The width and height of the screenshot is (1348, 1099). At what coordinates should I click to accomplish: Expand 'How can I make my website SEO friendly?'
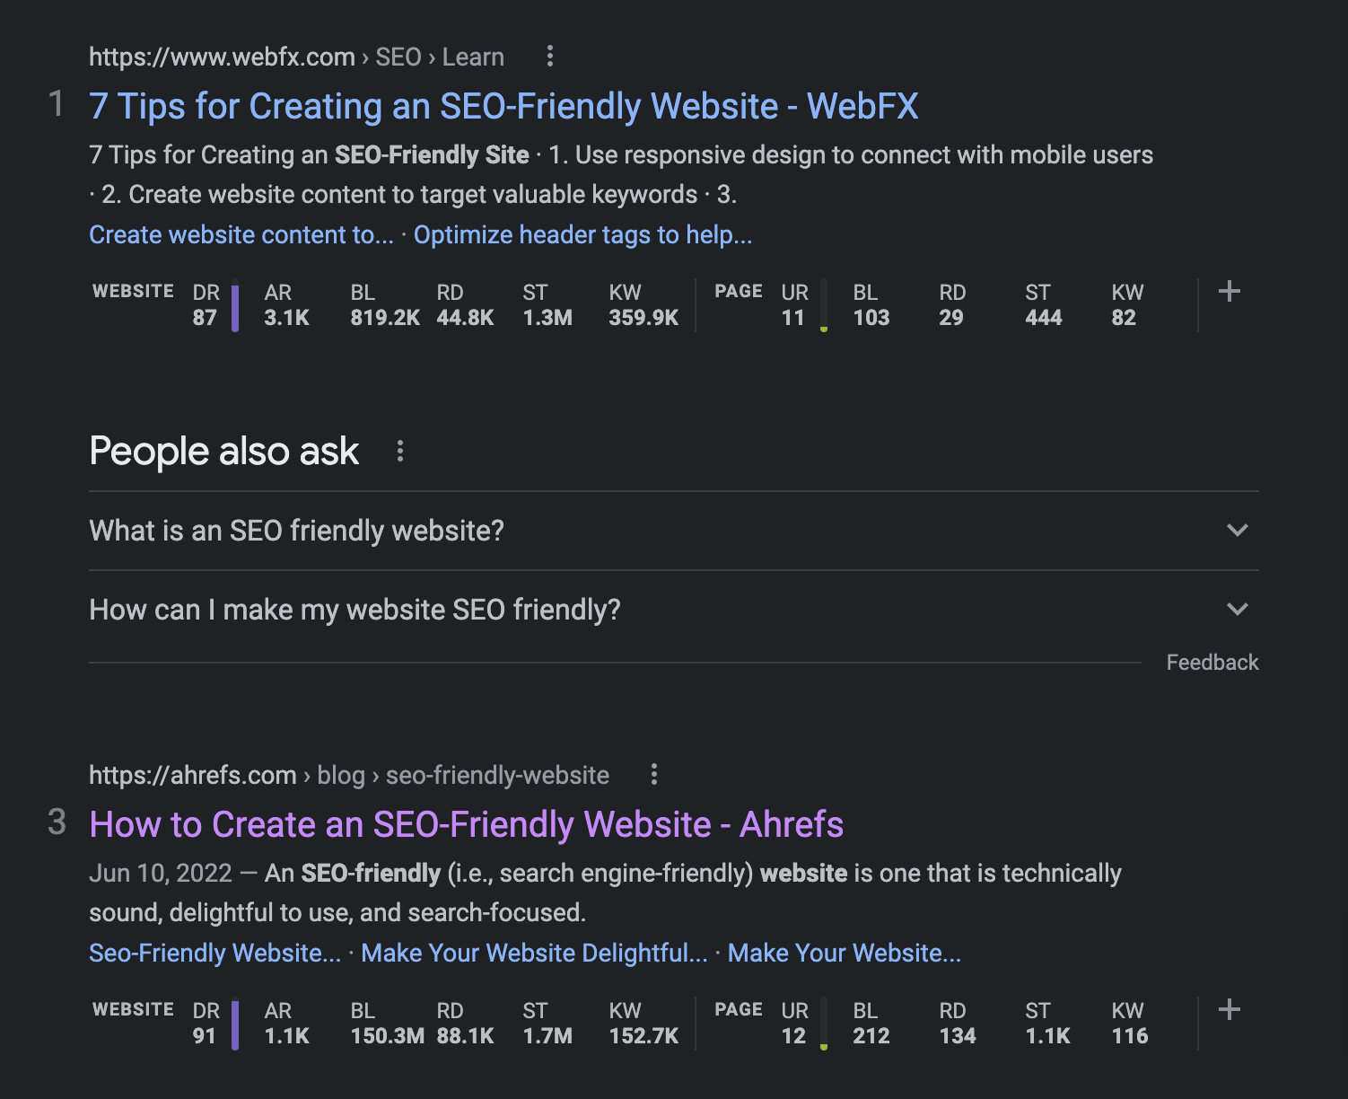point(1236,609)
